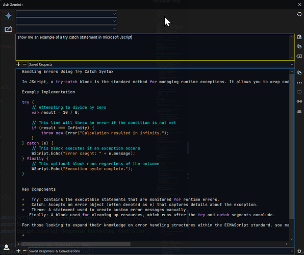Clear the request using the backspace icon
Viewport: 304px width, 255px height.
299,56
